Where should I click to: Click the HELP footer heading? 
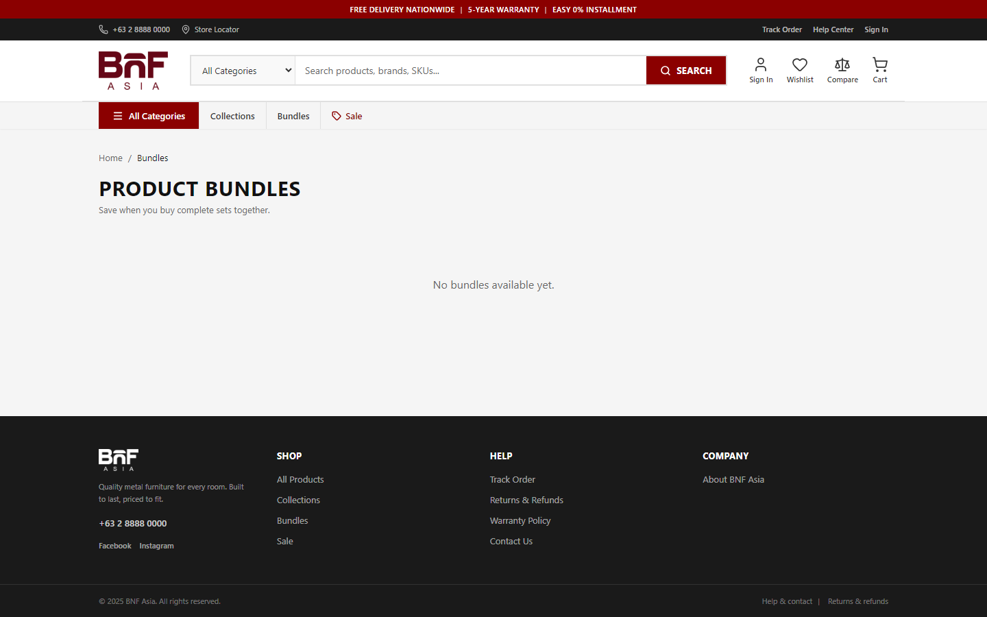click(x=501, y=456)
